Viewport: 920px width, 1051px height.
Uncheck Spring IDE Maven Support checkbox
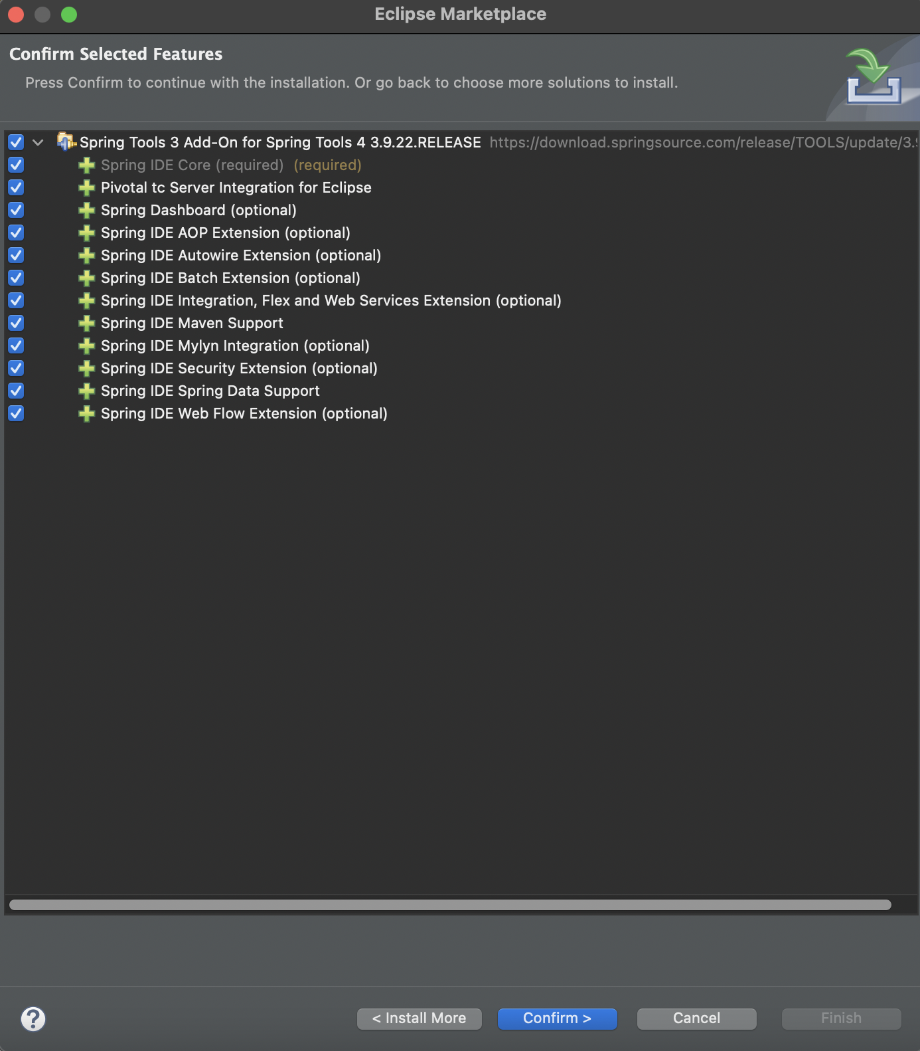pyautogui.click(x=16, y=323)
